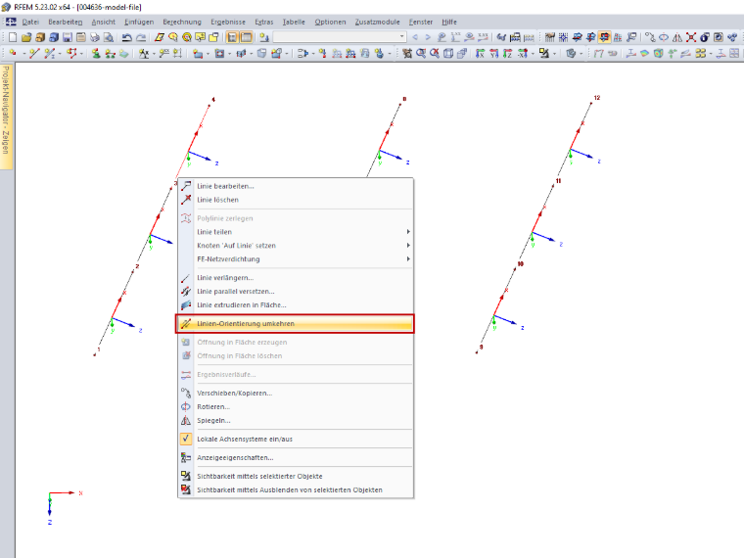This screenshot has width=744, height=558.
Task: Click node 12 in the model view
Action: (591, 103)
